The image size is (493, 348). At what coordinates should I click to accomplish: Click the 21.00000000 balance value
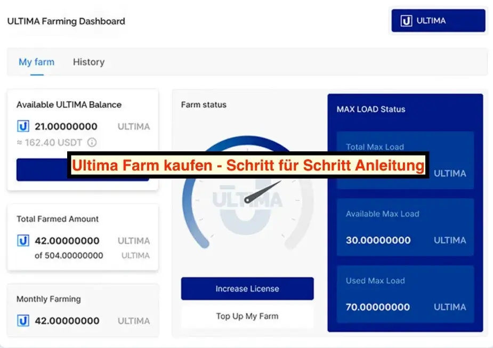point(66,126)
